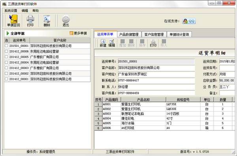The height and width of the screenshot is (156, 237).
Task: Click the 规格型号 column header
Action: coord(183,99)
